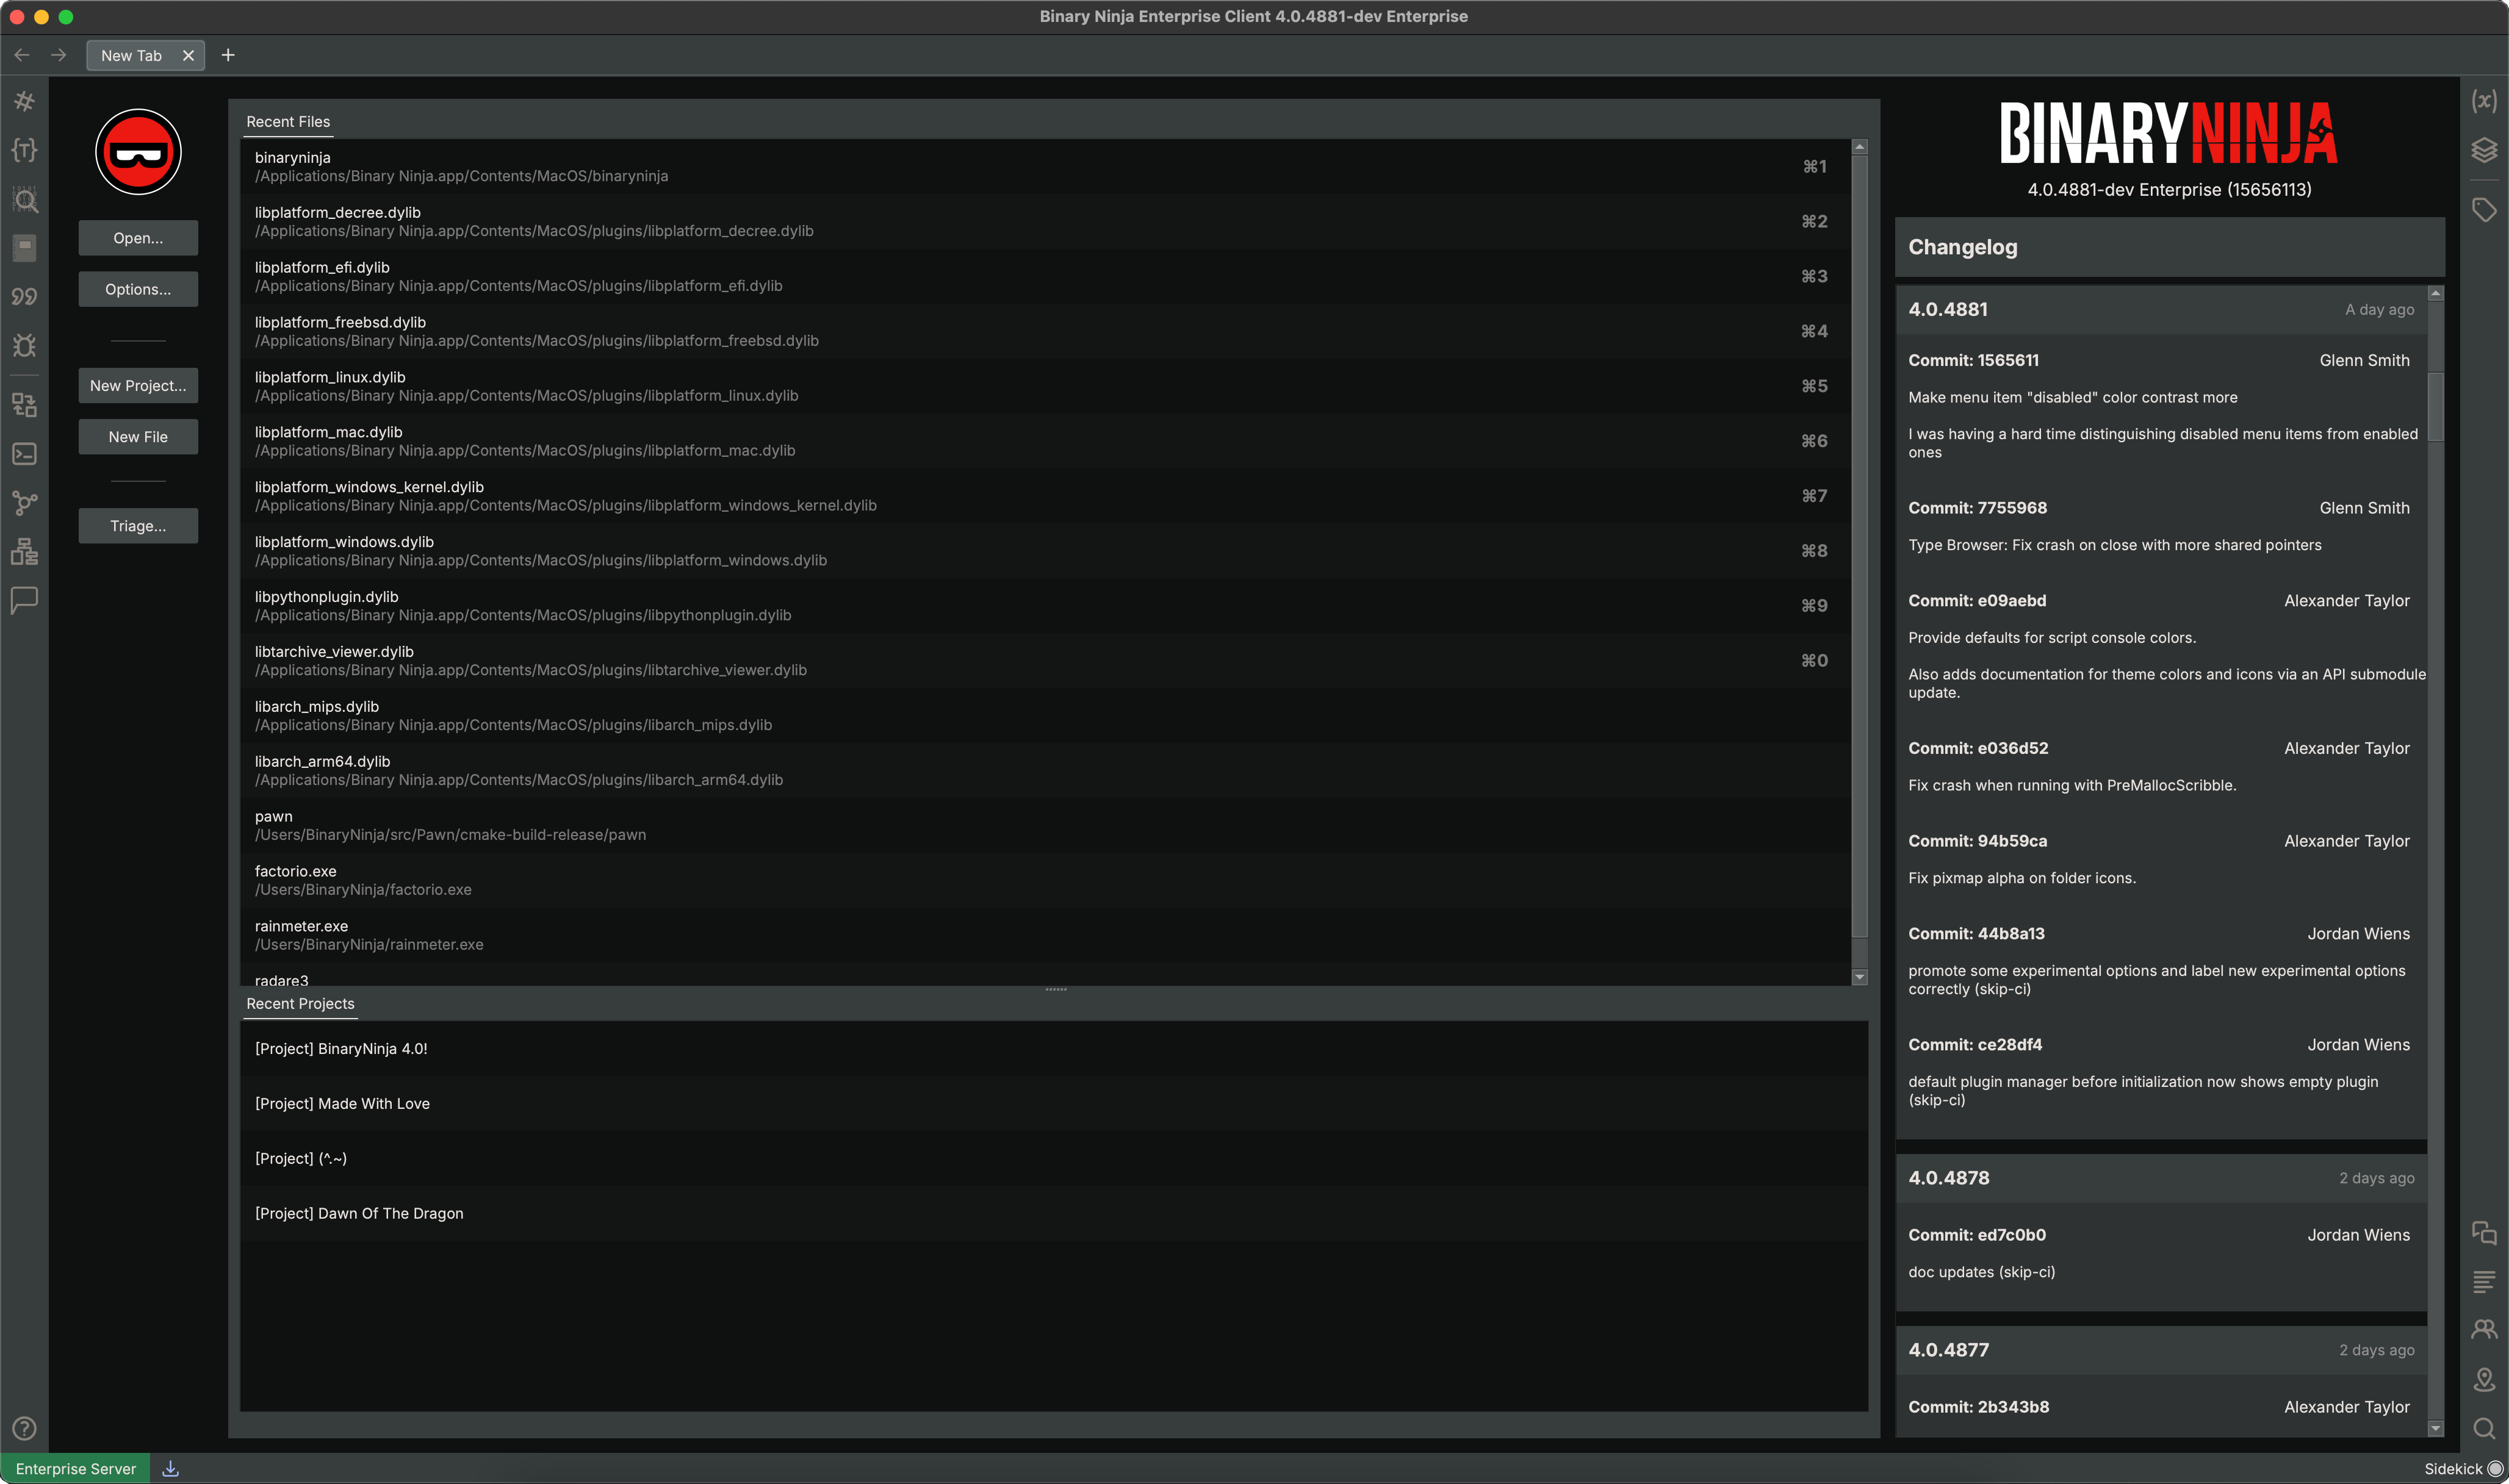Open recent file libpythonplugin.dylib

pyautogui.click(x=1045, y=606)
